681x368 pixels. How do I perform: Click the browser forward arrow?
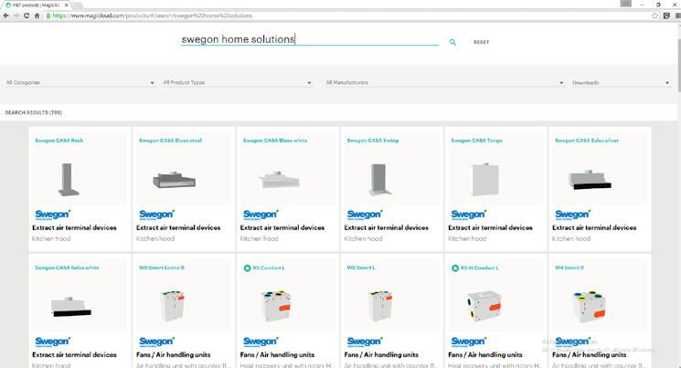(16, 16)
